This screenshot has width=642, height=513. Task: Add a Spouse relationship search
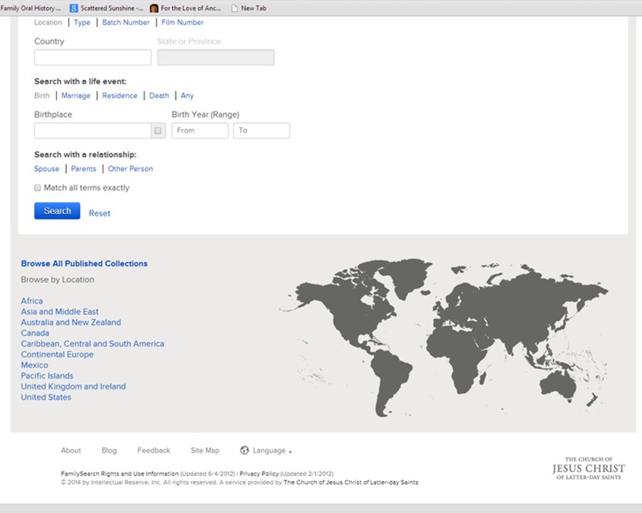pos(46,168)
